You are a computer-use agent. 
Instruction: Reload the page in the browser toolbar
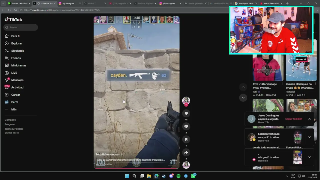pos(9,10)
